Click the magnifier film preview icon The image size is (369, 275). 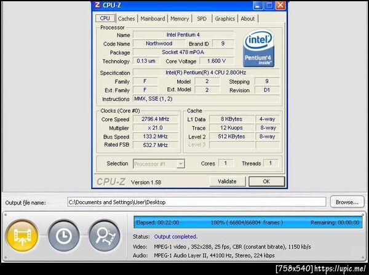coord(105,236)
